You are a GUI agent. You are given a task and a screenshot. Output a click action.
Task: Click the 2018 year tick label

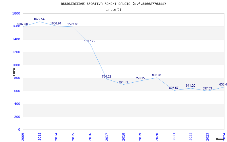pyautogui.click(x=123, y=137)
